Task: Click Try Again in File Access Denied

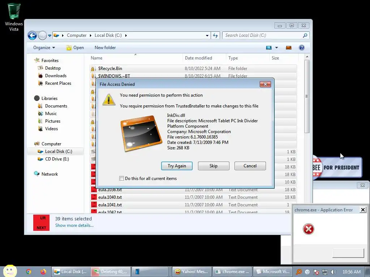Action: pos(177,166)
